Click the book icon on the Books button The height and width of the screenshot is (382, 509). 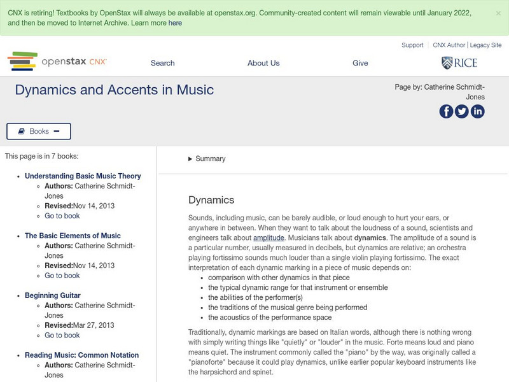point(23,131)
